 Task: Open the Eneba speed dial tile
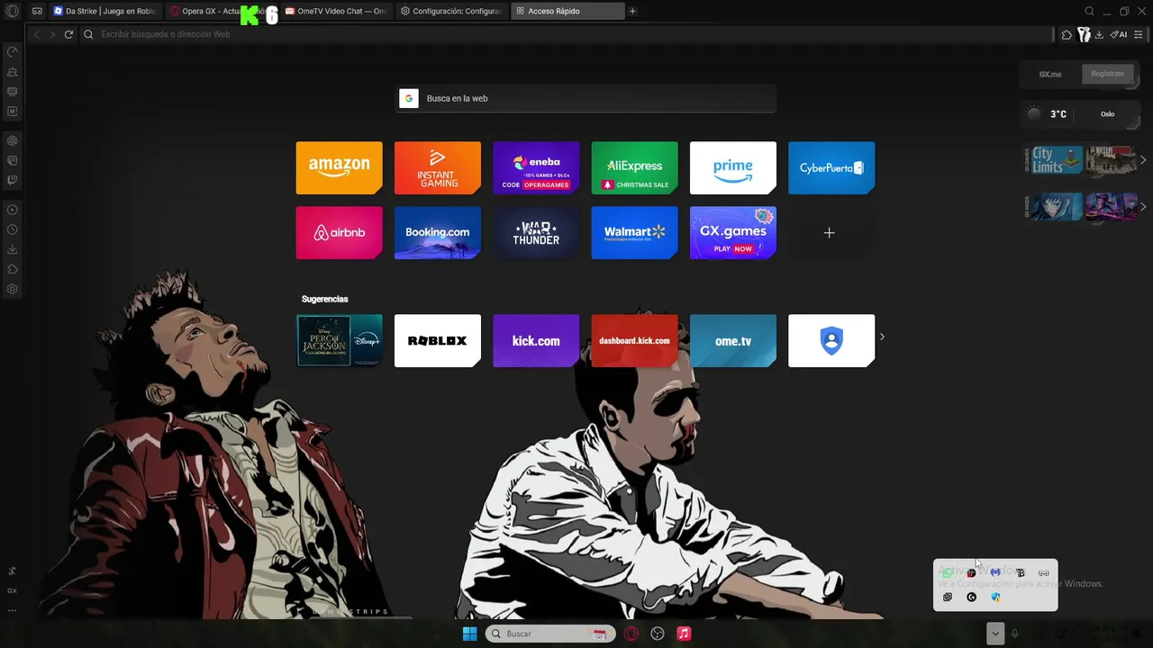[536, 167]
